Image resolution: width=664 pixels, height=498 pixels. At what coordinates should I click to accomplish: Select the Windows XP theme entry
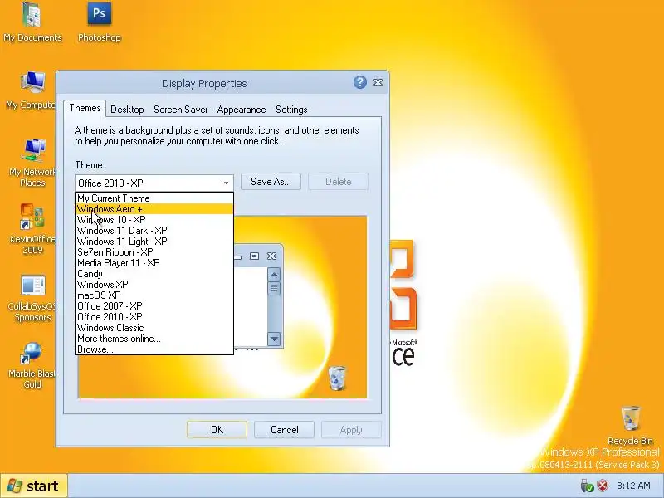pos(154,285)
